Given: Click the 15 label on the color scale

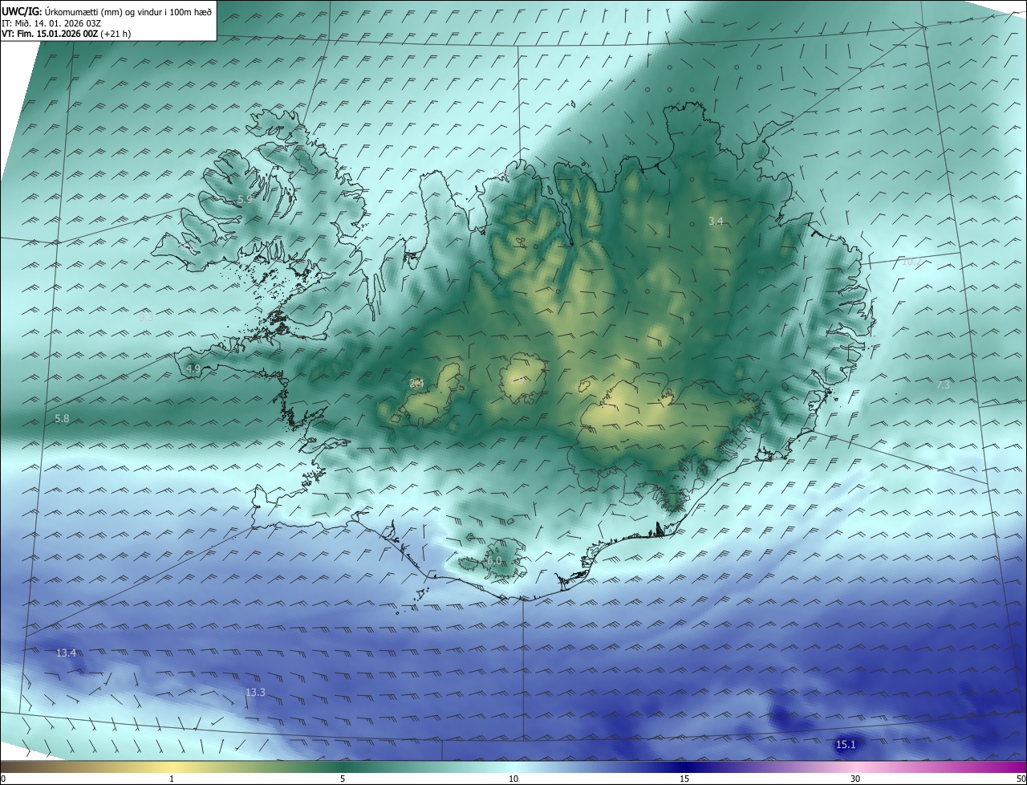Looking at the screenshot, I should click(684, 779).
